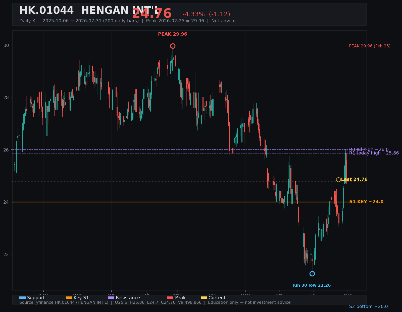Click the 28 y-axis tick label
Screen dimensions: 402x312
pyautogui.click(x=6, y=97)
